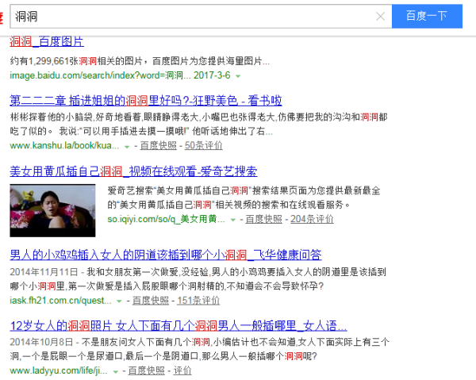
Task: Expand dropdown arrow beside iask.fh21.com.cn URL
Action: point(119,301)
